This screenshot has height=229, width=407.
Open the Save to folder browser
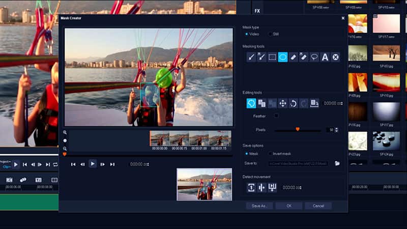tap(337, 163)
